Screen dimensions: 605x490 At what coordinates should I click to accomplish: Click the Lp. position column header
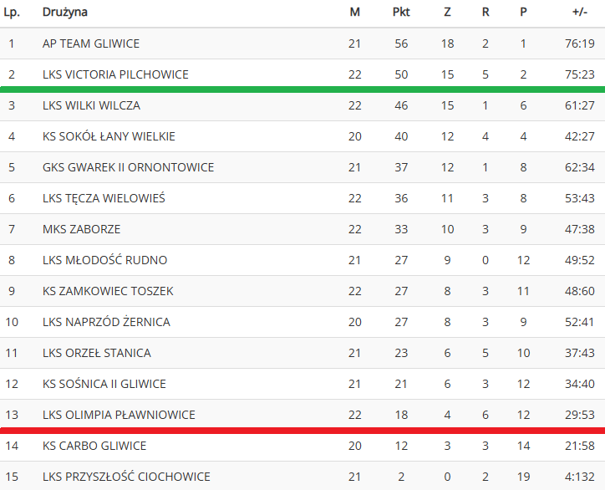coord(12,12)
